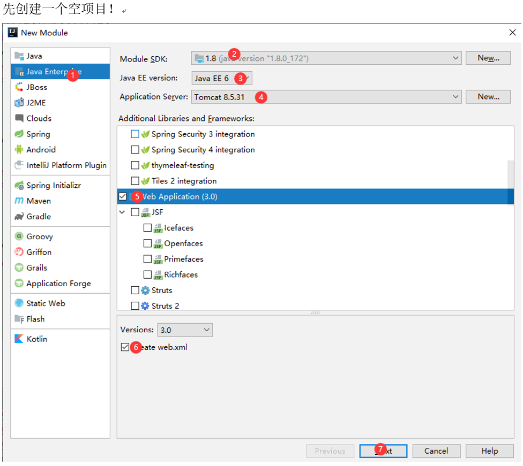Check the Icefaces checkbox
Screen dimensions: 523x466
(x=147, y=228)
